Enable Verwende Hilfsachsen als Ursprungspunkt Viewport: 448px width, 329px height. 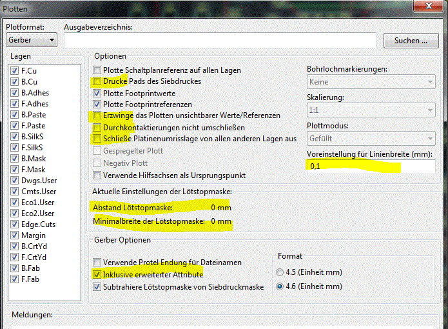[x=97, y=175]
